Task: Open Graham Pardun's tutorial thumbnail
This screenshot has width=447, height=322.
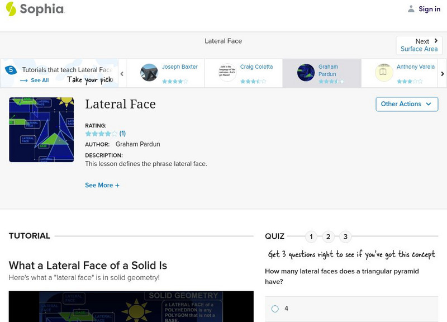Action: (306, 72)
